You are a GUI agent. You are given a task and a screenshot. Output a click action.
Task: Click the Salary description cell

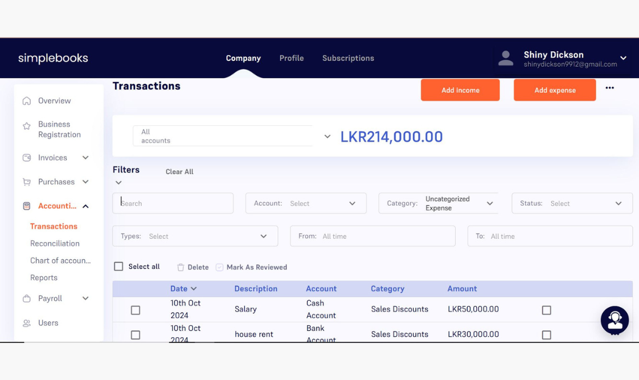tap(245, 309)
